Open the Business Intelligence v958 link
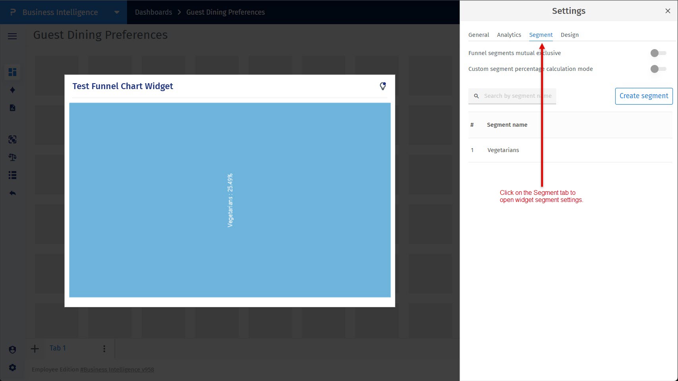678x381 pixels. pos(117,369)
